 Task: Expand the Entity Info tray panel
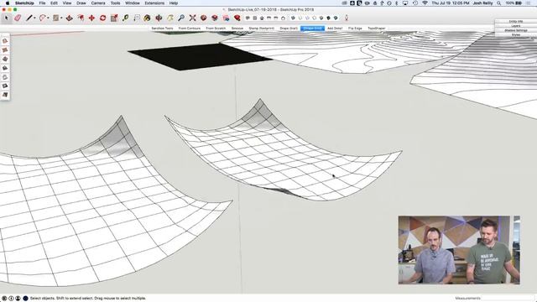(516, 21)
